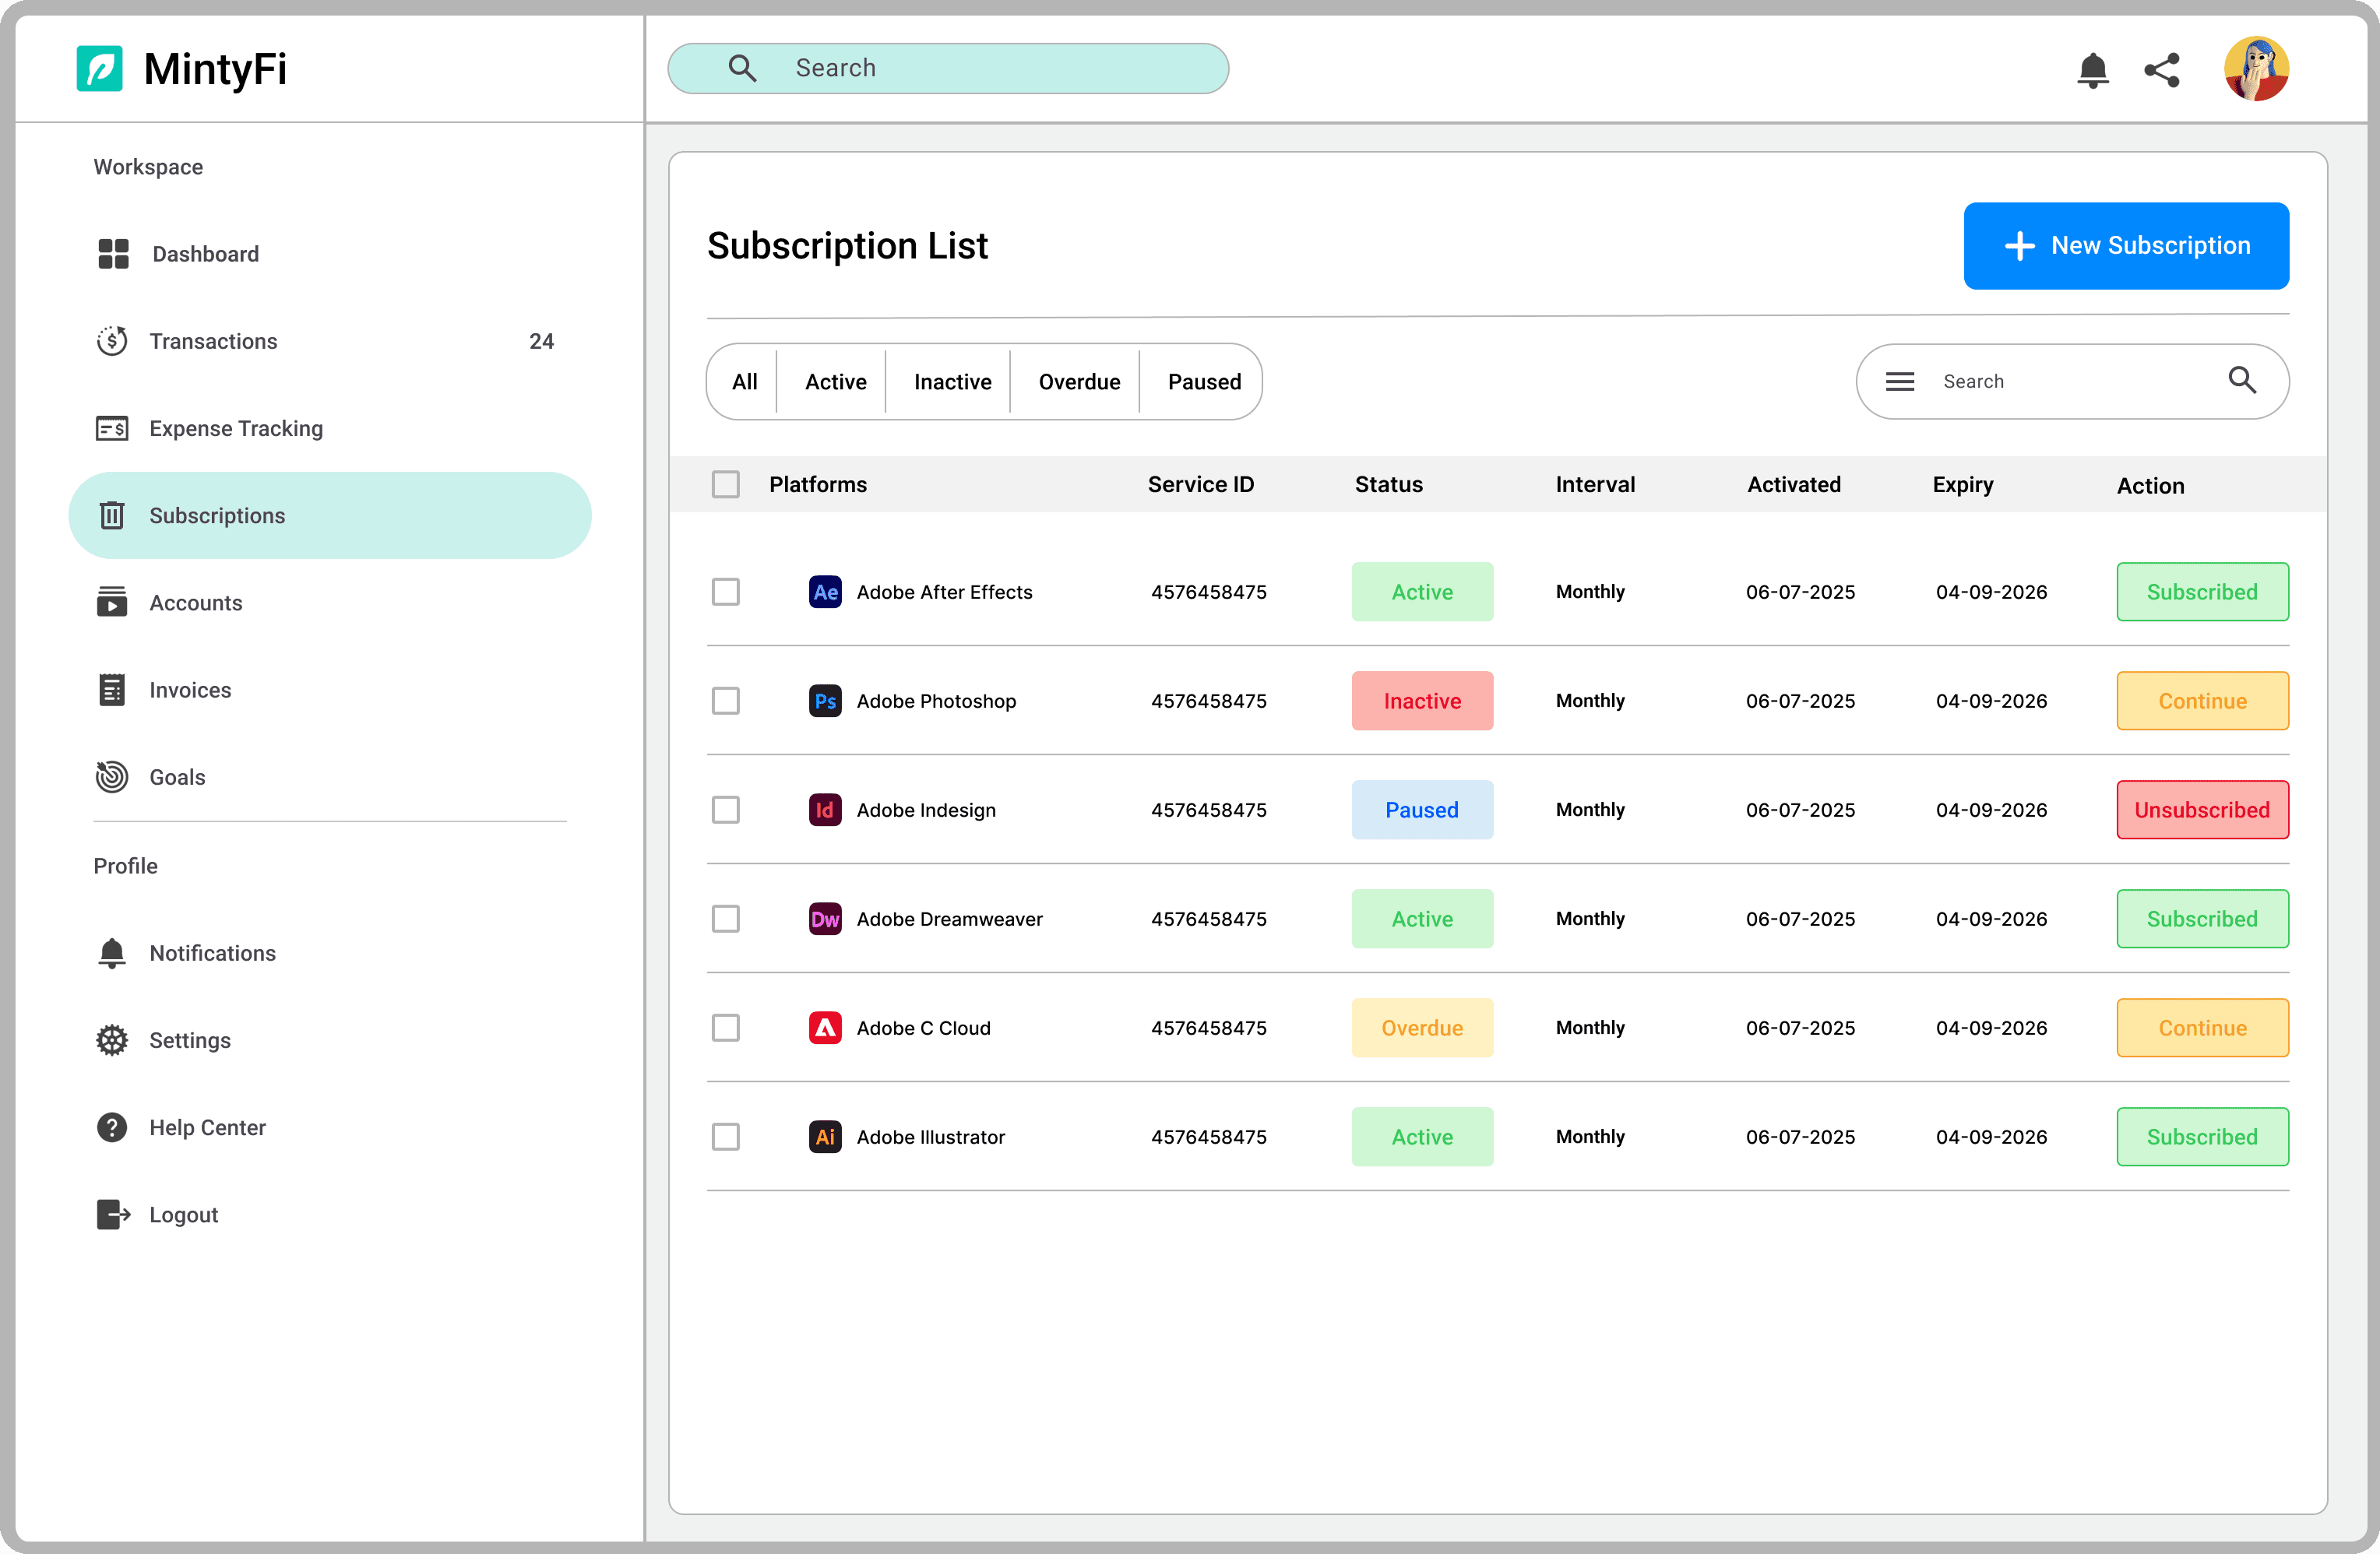Focus the subscription list Search field
This screenshot has width=2380, height=1554.
(2072, 381)
